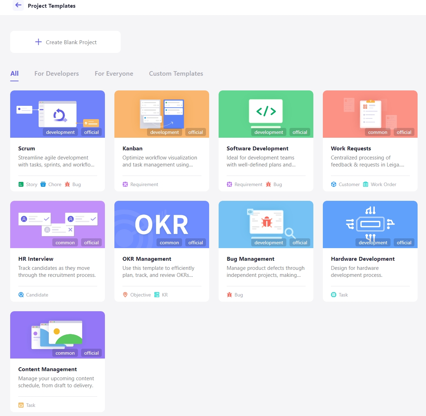Switch to the For Developers tab
This screenshot has width=426, height=416.
click(x=56, y=74)
